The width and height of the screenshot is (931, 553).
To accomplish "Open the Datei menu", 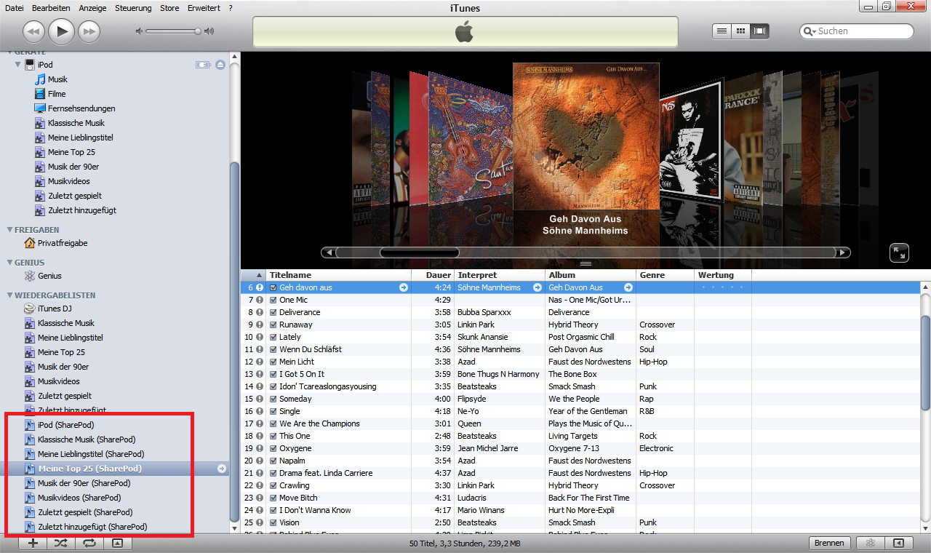I will tap(15, 8).
